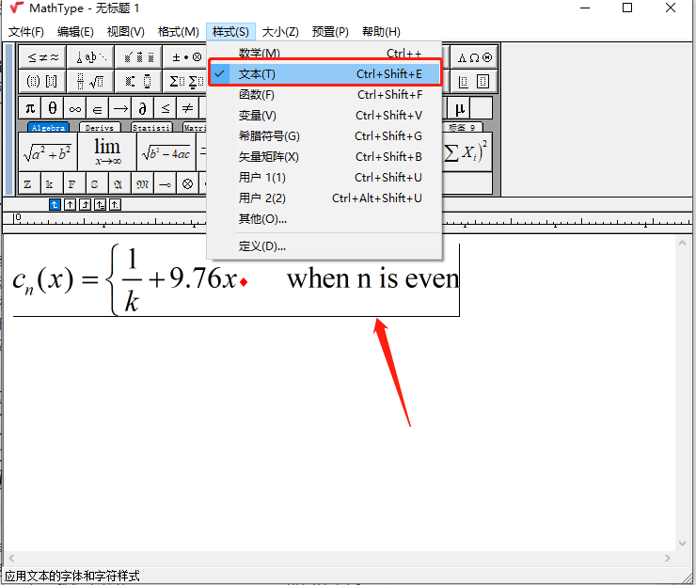The width and height of the screenshot is (696, 585).
Task: Switch to the Algebra tab
Action: tap(48, 127)
